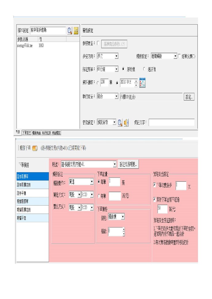
Task: Select the second securities limit-order list item
Action: pyautogui.click(x=33, y=185)
